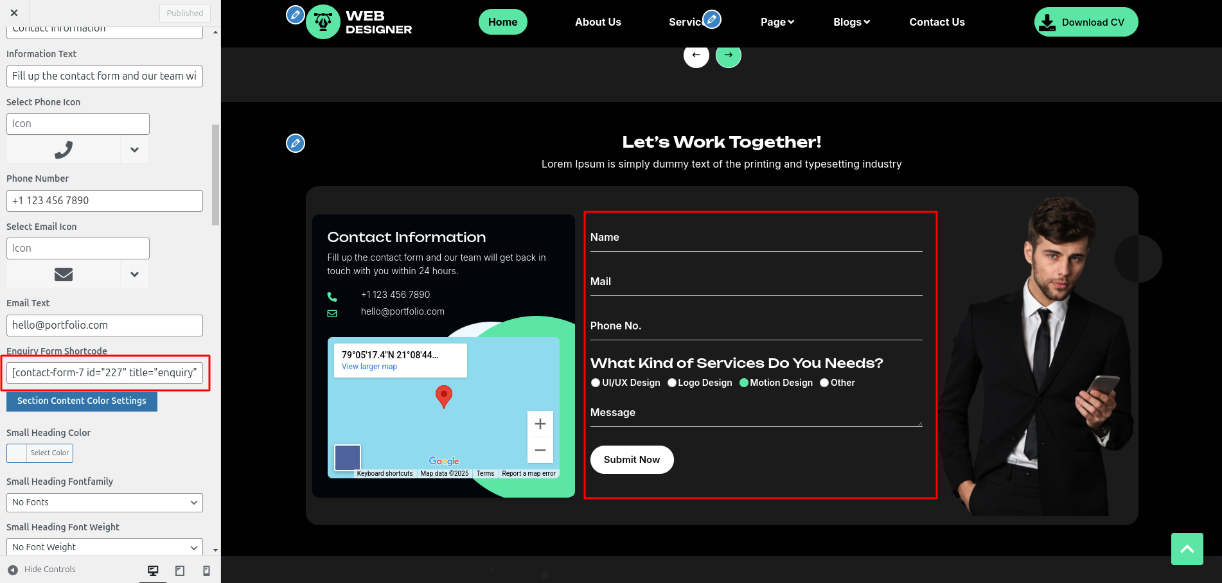
Task: Open the phone icon selector dropdown
Action: (x=134, y=150)
